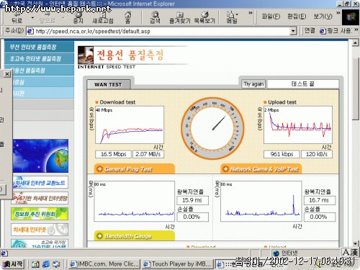360x270 pixels.
Task: Click the Outlook Express quick launch icon
Action: coord(56,264)
